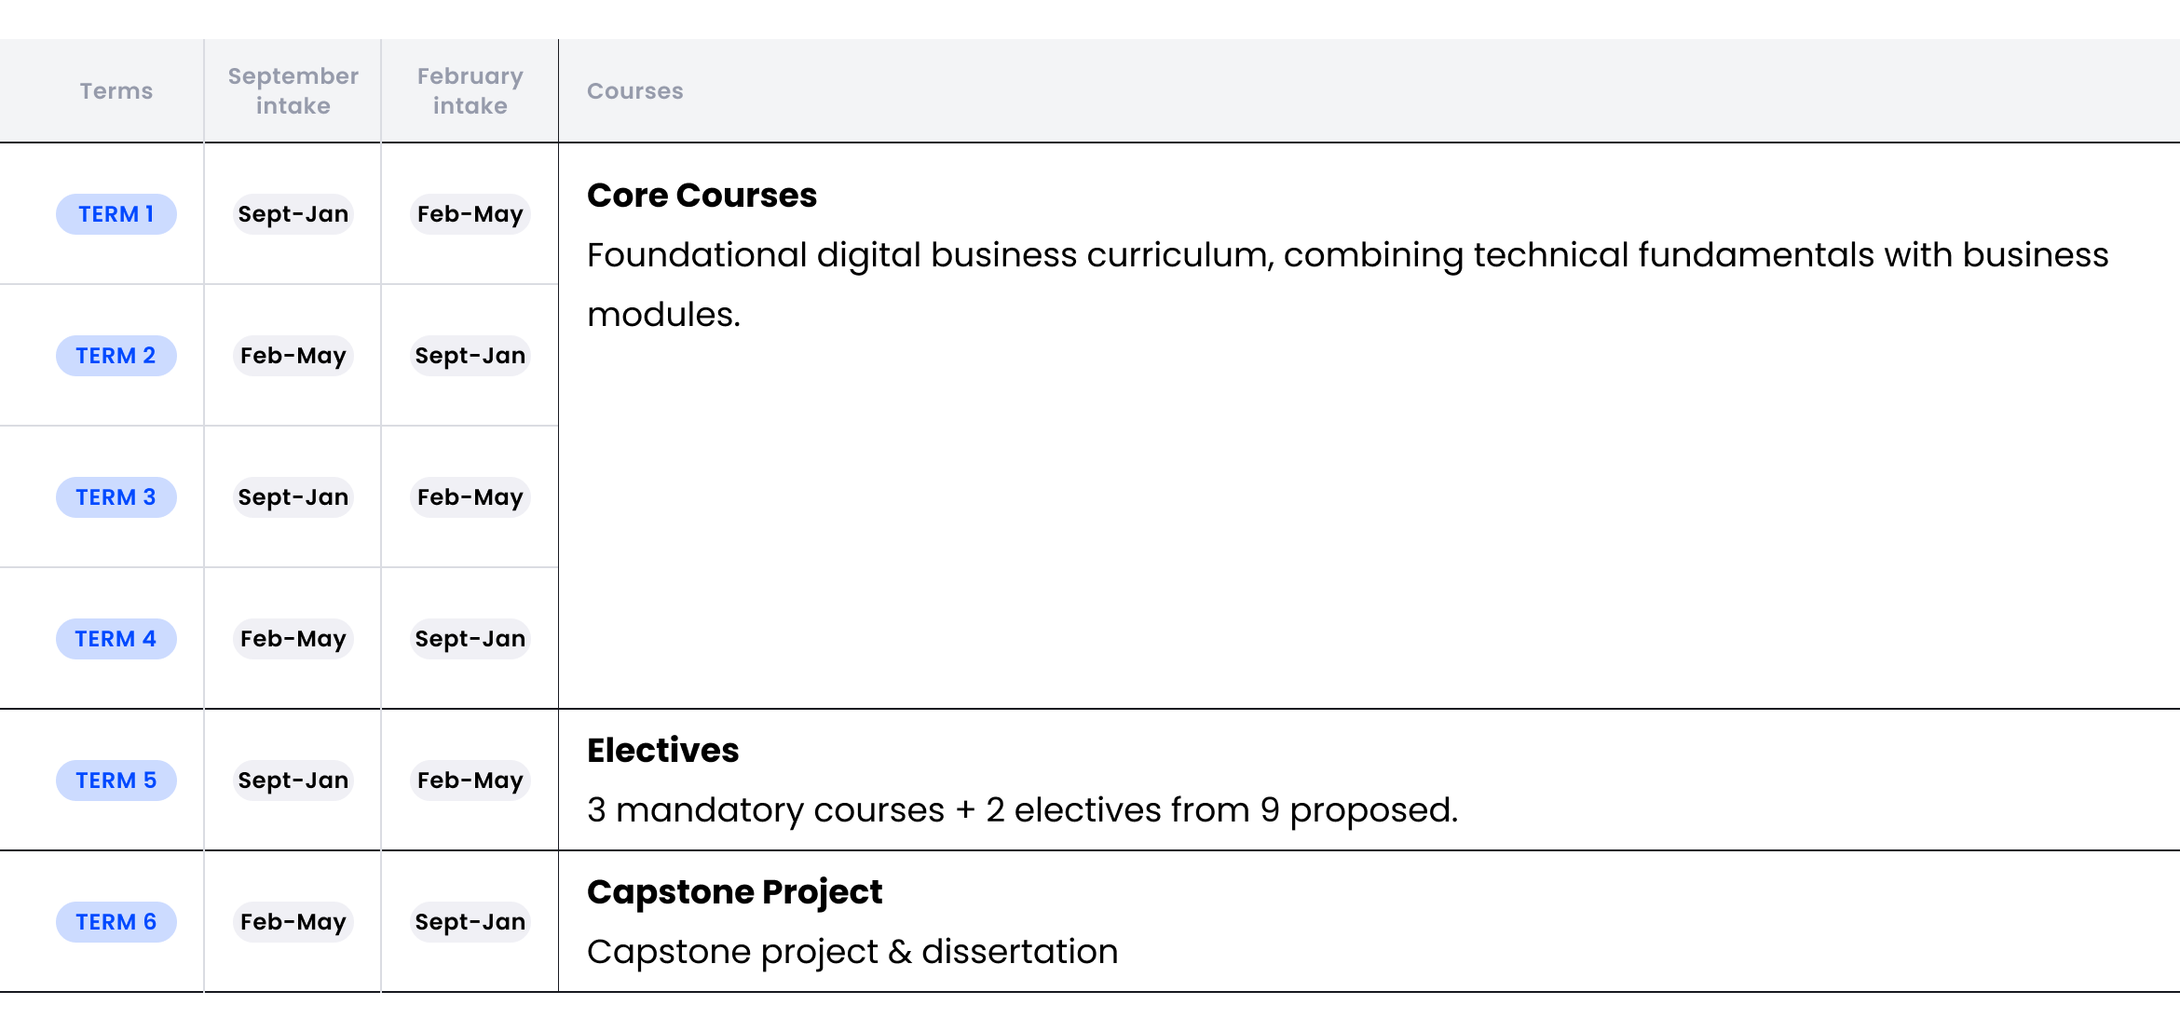Click Term 1 February intake Feb-May chip

[x=470, y=214]
